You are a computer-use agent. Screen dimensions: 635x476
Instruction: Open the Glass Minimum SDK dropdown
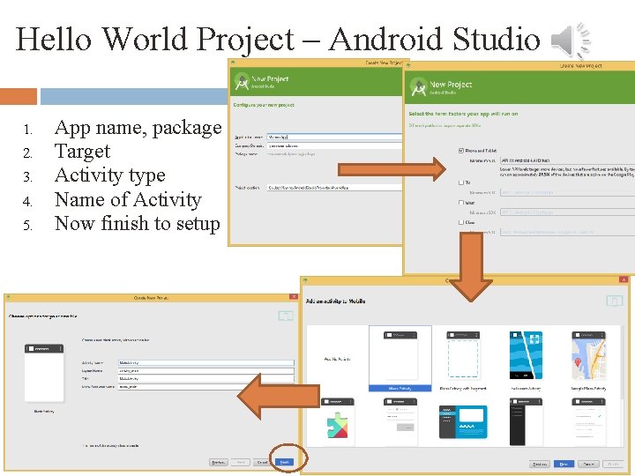[x=567, y=232]
